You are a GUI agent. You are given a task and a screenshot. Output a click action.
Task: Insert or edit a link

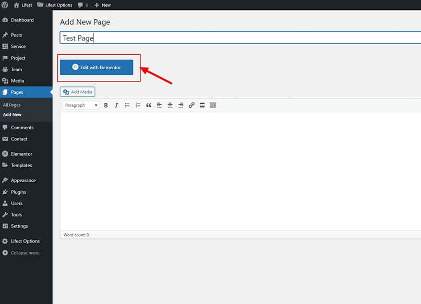pos(191,105)
